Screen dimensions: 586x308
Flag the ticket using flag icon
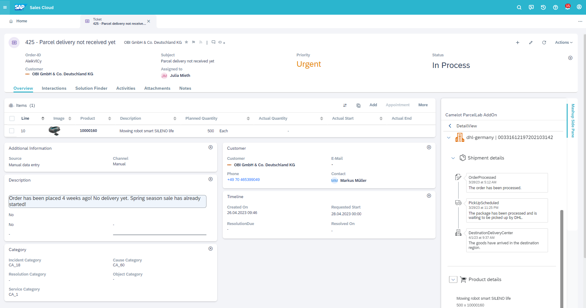pyautogui.click(x=194, y=42)
